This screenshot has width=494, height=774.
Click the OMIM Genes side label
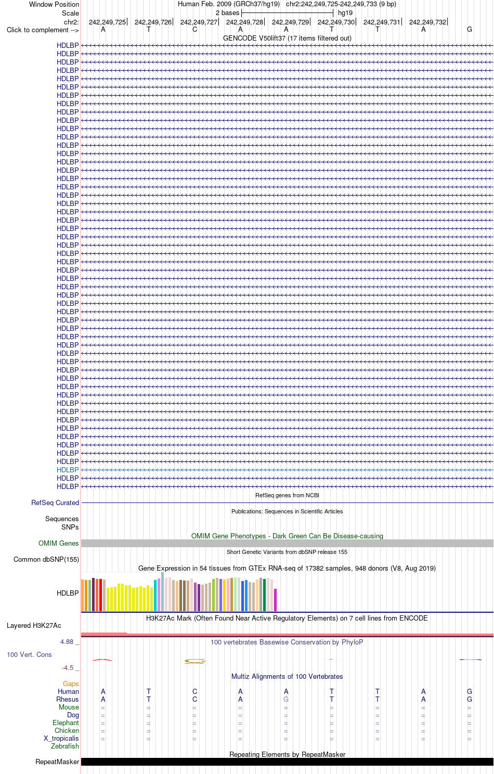coord(58,543)
